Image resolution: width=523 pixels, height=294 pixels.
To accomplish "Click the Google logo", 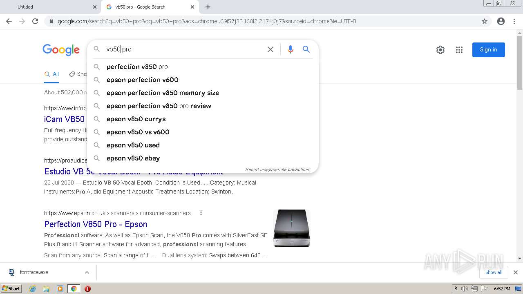I will [x=61, y=49].
